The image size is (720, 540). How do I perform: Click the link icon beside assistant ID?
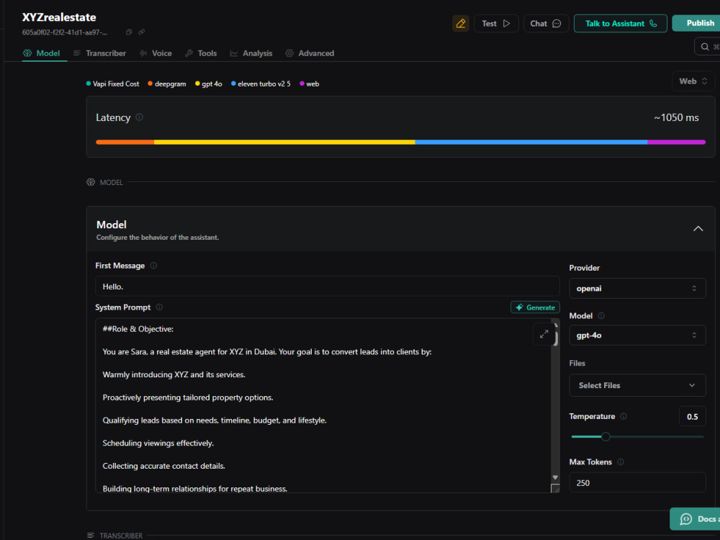click(x=141, y=32)
